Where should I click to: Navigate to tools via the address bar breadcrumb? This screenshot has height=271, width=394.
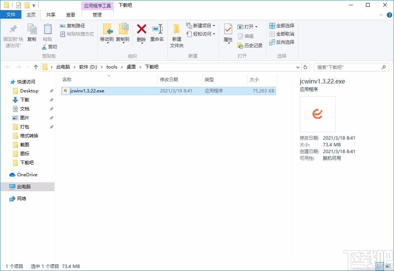(x=112, y=67)
